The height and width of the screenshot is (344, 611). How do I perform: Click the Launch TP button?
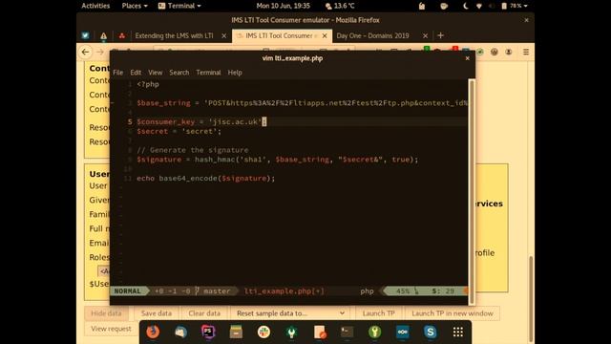pyautogui.click(x=378, y=313)
